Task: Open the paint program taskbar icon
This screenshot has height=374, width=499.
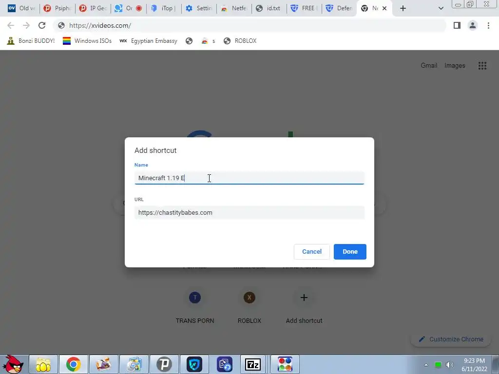Action: (x=103, y=364)
